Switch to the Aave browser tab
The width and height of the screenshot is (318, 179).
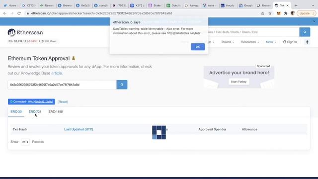[209, 5]
